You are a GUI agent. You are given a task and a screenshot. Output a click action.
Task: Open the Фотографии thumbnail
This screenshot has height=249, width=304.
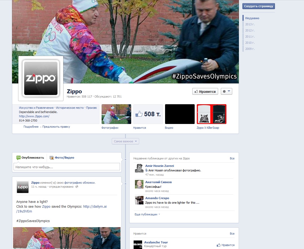[116, 114]
